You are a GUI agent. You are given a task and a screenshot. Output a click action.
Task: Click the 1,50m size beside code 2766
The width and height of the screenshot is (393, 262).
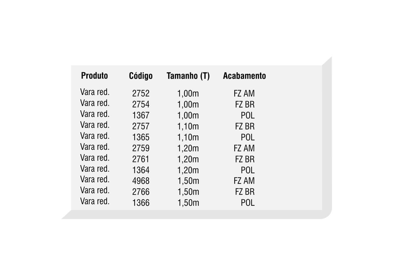[188, 192]
